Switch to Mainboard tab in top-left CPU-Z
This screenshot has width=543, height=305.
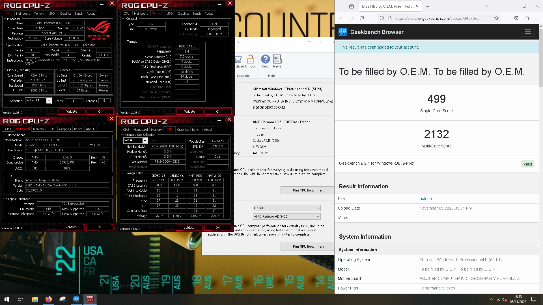tap(23, 14)
